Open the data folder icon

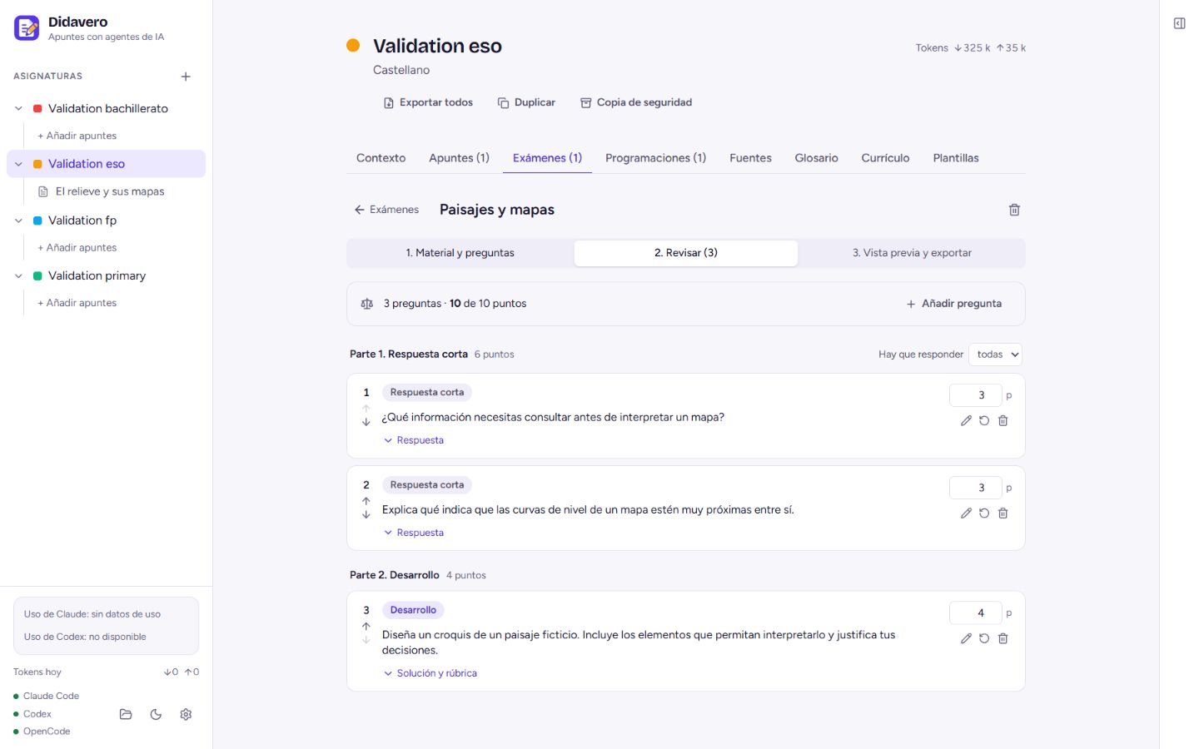pos(126,714)
